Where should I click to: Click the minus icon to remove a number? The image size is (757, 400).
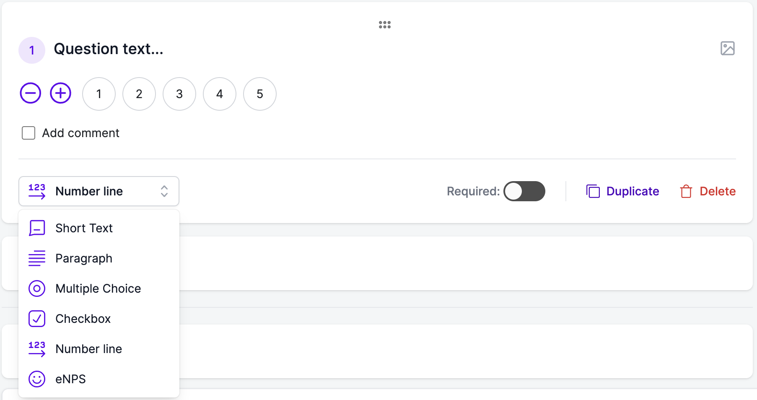(x=31, y=93)
